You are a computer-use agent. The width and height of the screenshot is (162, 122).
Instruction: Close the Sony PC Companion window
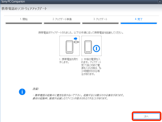click(x=160, y=2)
